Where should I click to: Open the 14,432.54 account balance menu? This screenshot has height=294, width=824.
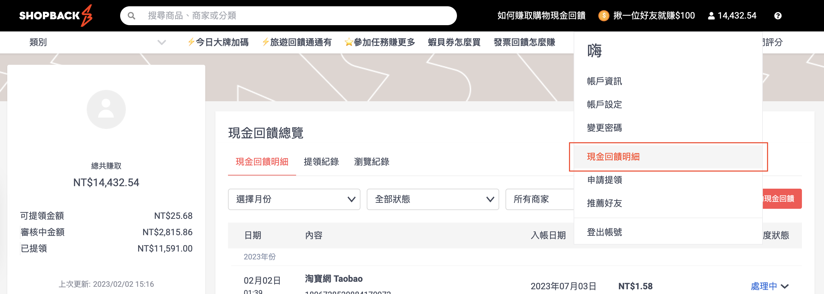[737, 16]
